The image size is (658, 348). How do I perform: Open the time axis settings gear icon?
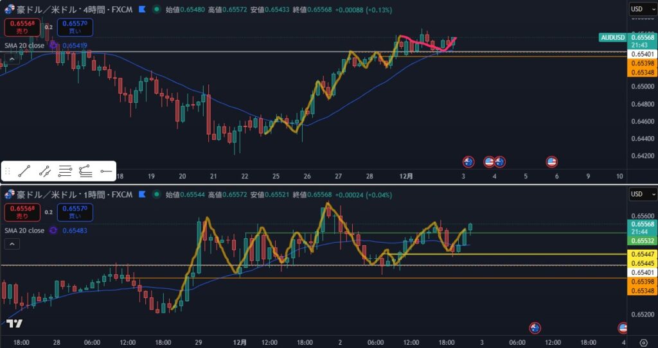click(x=644, y=342)
